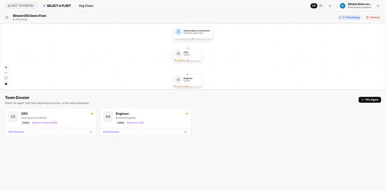Click the CEO card status dot
Screen dimensions: 386x190
point(92,114)
